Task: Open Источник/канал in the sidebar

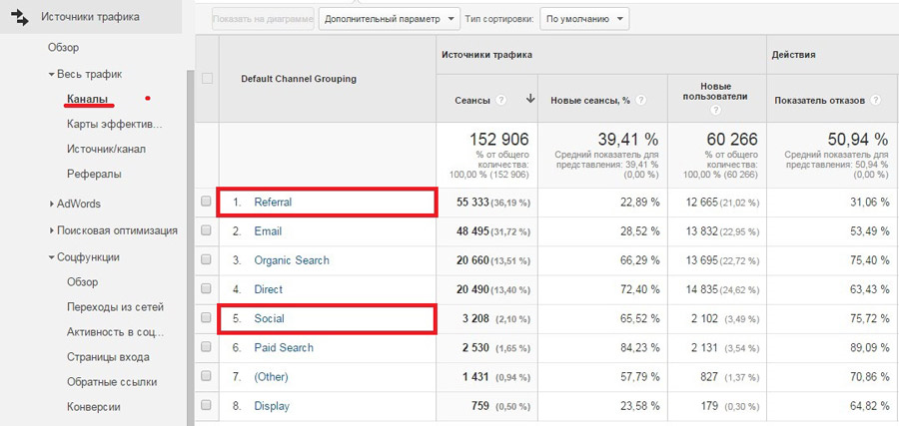Action: (x=106, y=149)
